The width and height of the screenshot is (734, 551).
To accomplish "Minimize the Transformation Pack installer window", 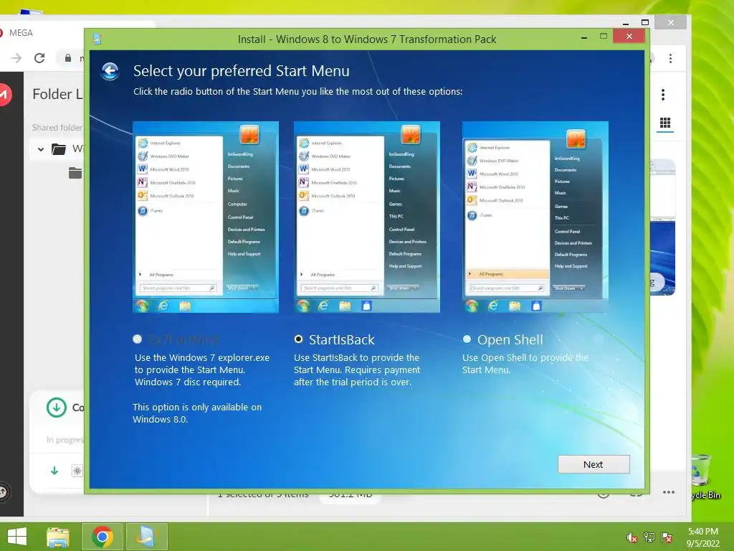I will click(583, 37).
